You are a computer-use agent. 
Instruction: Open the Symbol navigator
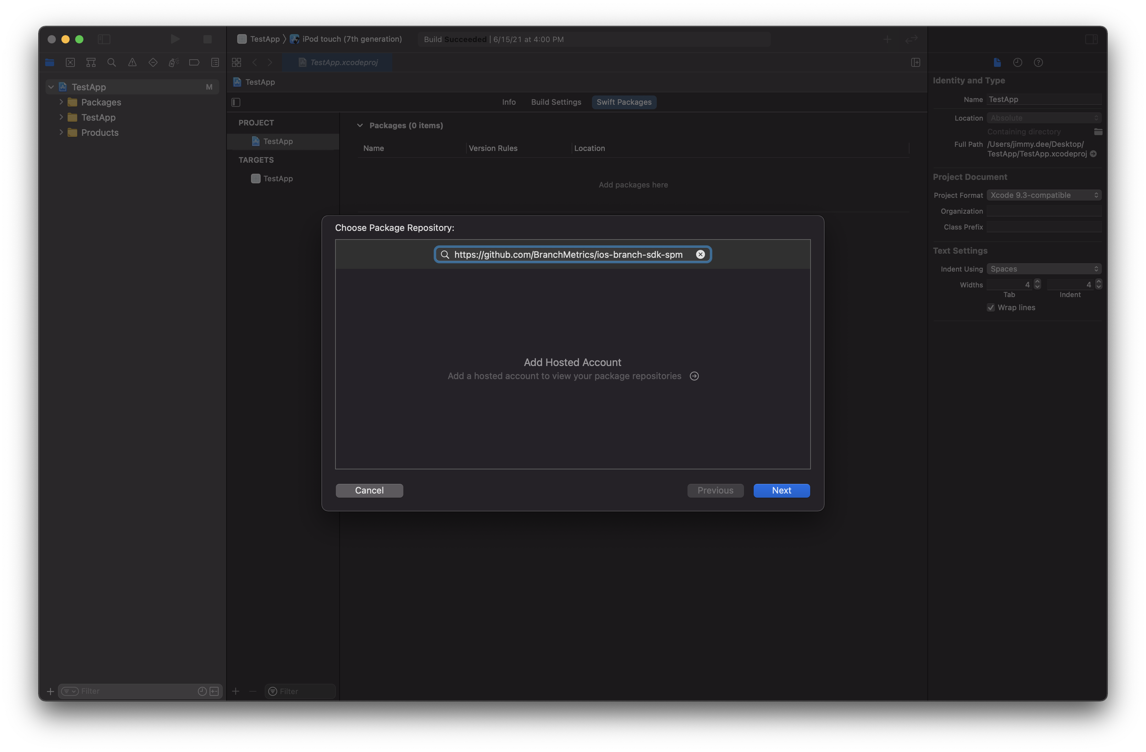(91, 63)
